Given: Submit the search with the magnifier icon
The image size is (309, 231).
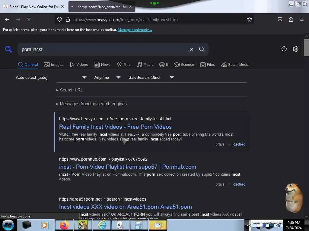Looking at the screenshot, I should click(202, 49).
